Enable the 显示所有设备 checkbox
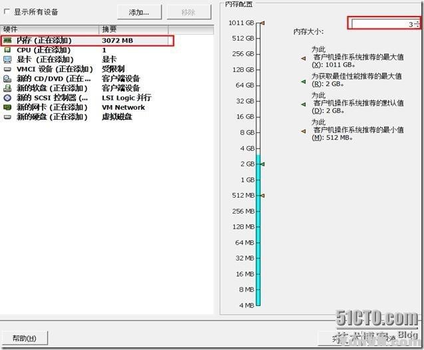Screen dimensions: 424x350 click(x=7, y=11)
